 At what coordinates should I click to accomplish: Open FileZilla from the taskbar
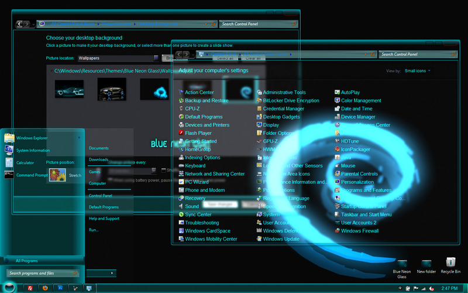(x=30, y=288)
